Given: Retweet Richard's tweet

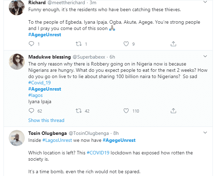Looking at the screenshot, I should [79, 44].
